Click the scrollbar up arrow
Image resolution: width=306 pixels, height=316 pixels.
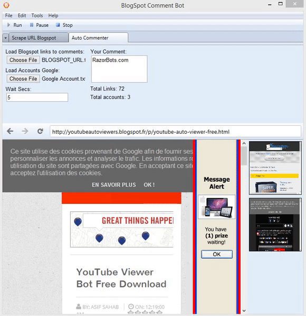coord(244,143)
